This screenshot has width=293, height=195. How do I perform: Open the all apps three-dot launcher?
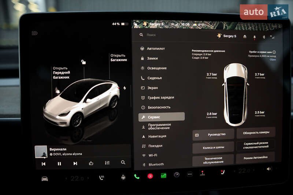(190, 174)
